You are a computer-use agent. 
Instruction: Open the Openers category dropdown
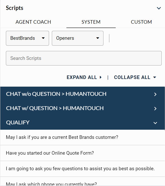click(77, 38)
